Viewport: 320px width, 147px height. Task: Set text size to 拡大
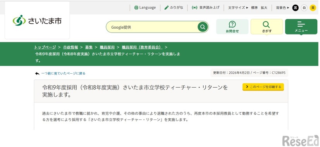point(264,8)
